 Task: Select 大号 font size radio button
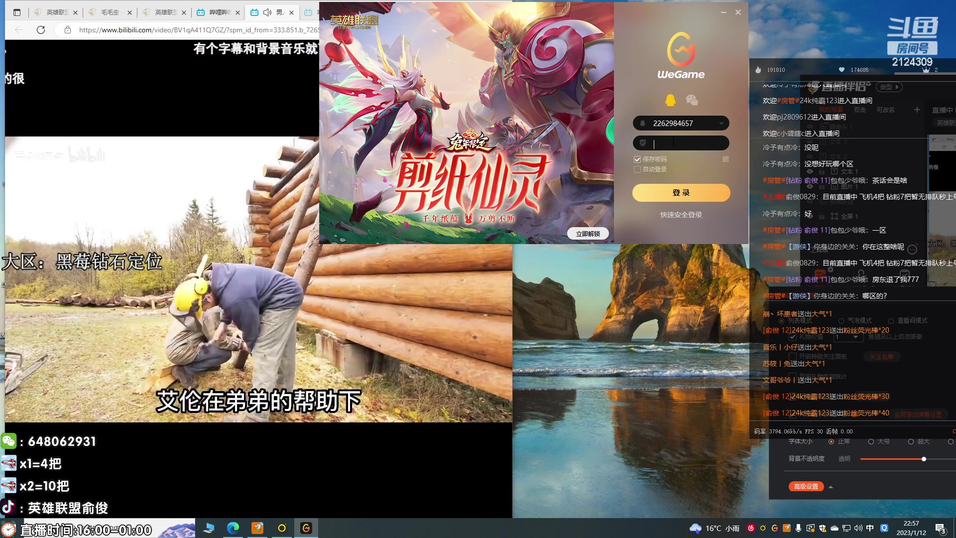(x=871, y=442)
